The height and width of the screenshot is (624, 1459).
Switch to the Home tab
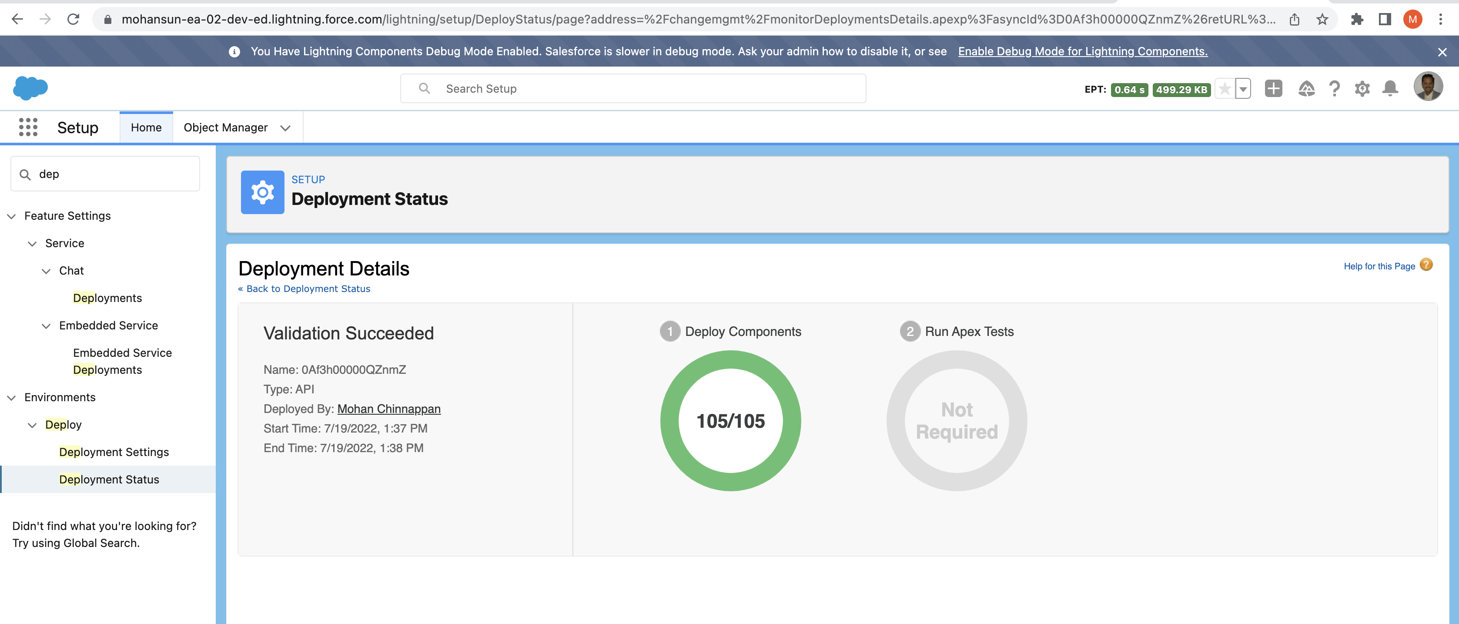click(x=146, y=127)
